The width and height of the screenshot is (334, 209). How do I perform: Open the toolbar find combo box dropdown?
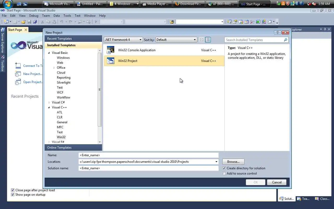click(x=222, y=22)
